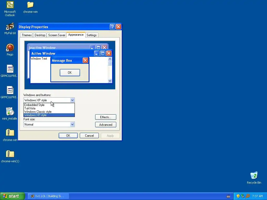
Task: Select the MyPal 68 desktop shortcut
Action: click(10, 29)
